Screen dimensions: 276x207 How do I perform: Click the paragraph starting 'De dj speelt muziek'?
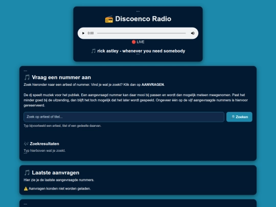pos(136,100)
